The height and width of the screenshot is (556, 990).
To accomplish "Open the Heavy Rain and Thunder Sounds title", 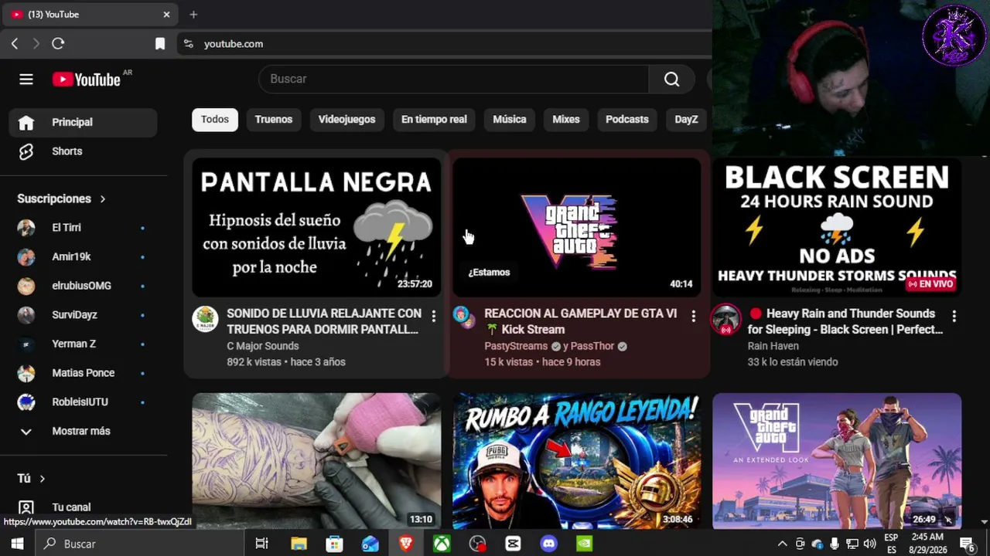I will 845,321.
